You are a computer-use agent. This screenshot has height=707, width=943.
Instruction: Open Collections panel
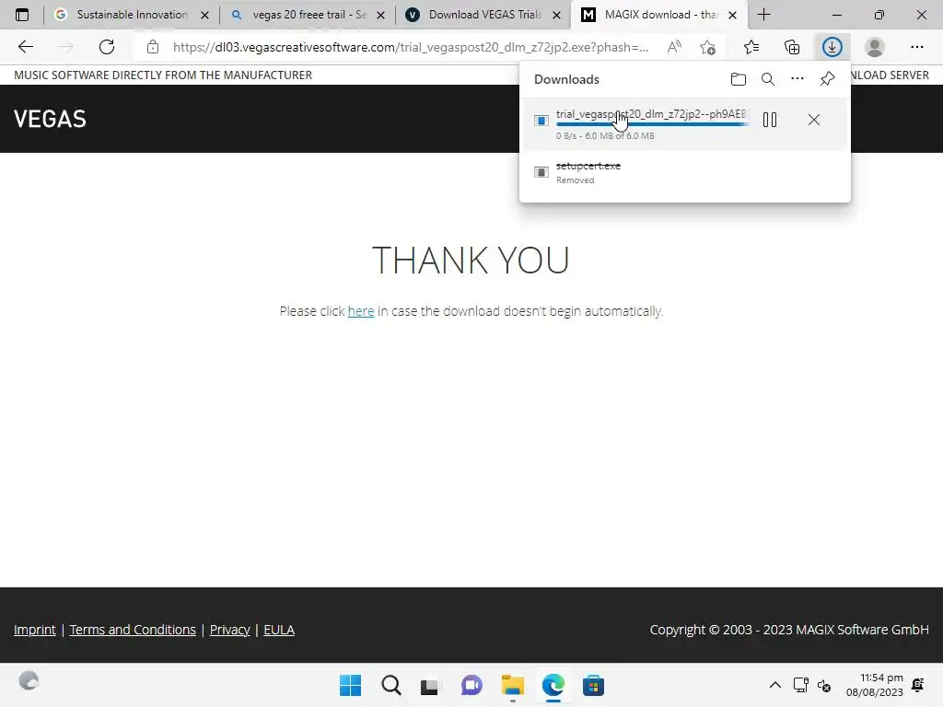click(792, 47)
